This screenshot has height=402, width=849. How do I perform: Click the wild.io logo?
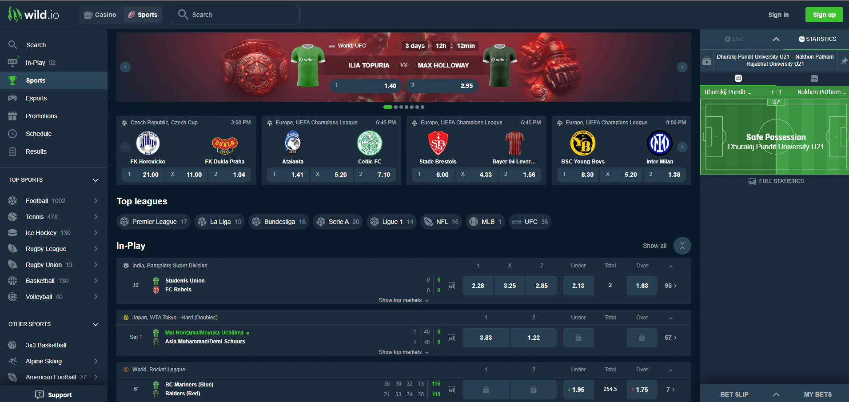coord(33,15)
